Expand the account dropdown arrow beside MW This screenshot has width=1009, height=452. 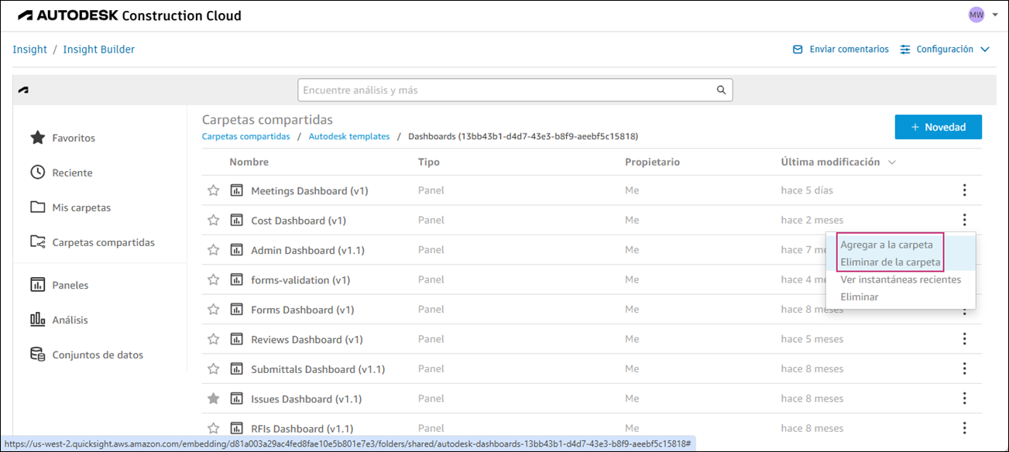pyautogui.click(x=994, y=15)
